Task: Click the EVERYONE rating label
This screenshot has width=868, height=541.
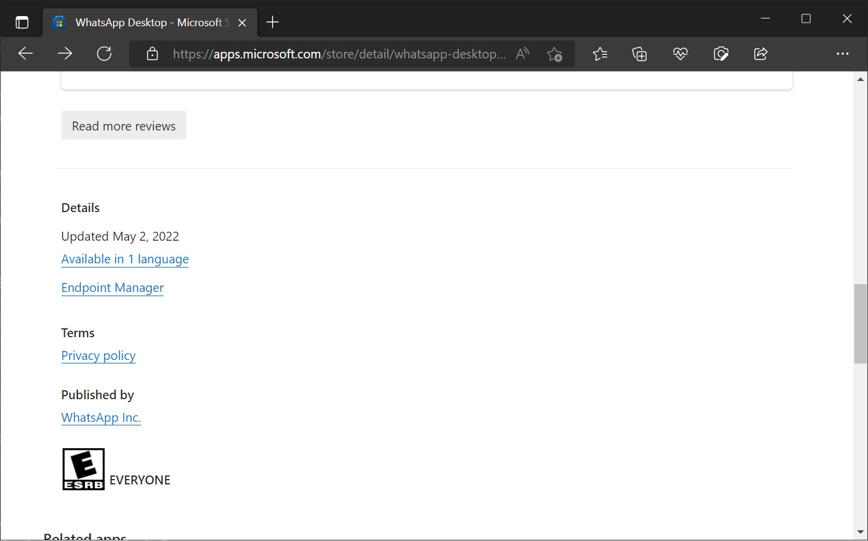Action: (x=140, y=480)
